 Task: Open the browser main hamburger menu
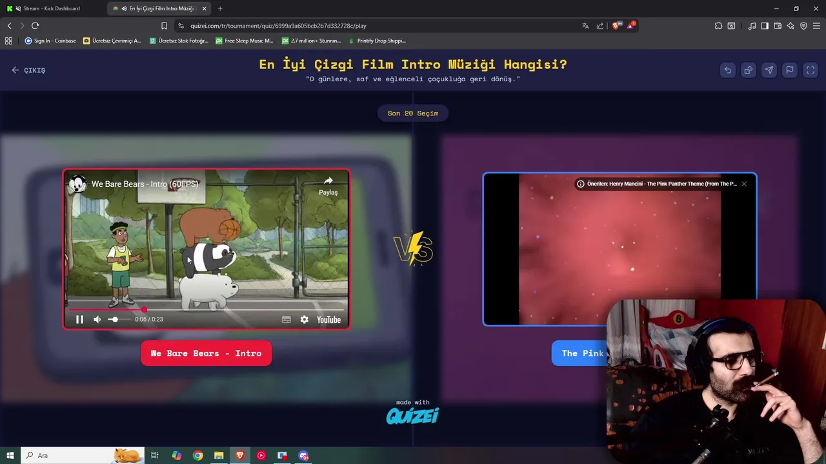[x=816, y=26]
